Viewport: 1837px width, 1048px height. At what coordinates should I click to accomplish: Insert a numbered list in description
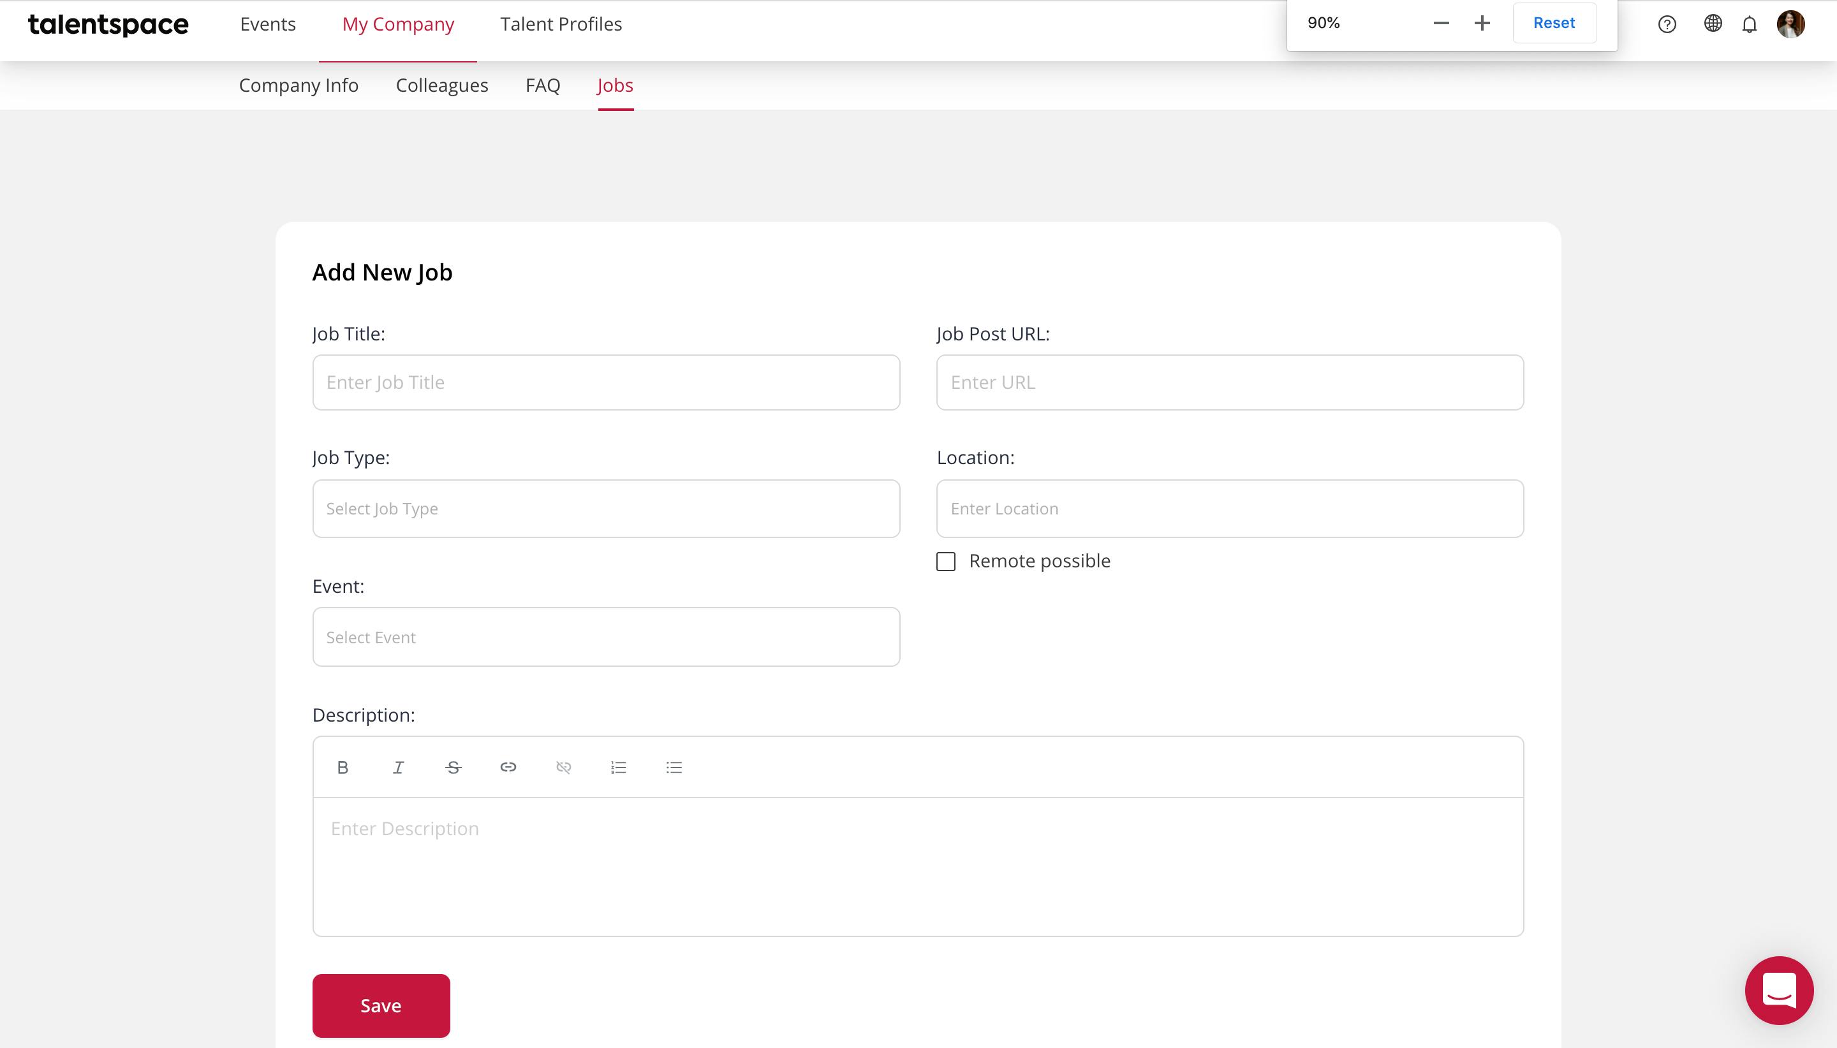point(619,768)
